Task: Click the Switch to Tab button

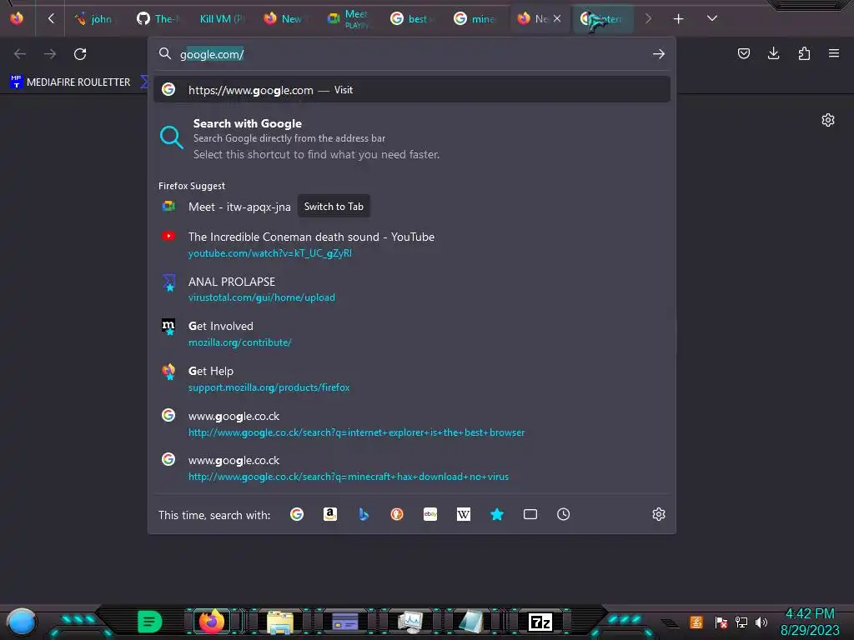Action: [334, 207]
